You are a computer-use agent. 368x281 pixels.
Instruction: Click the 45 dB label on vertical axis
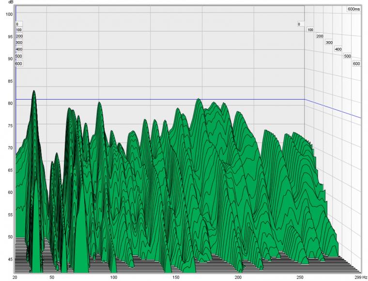click(10, 259)
